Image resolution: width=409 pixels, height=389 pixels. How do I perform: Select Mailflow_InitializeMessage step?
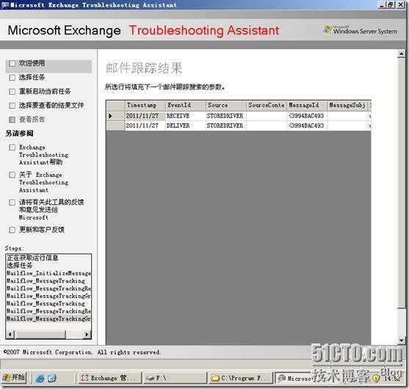(48, 273)
